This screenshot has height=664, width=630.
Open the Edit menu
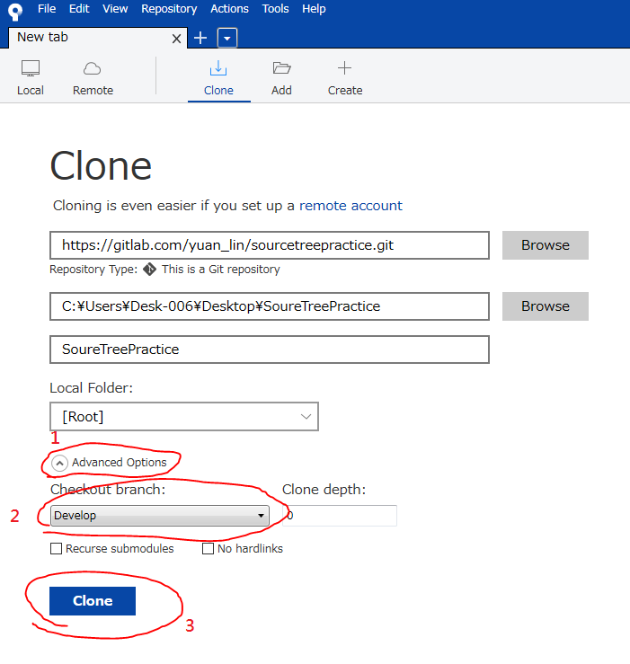click(79, 9)
